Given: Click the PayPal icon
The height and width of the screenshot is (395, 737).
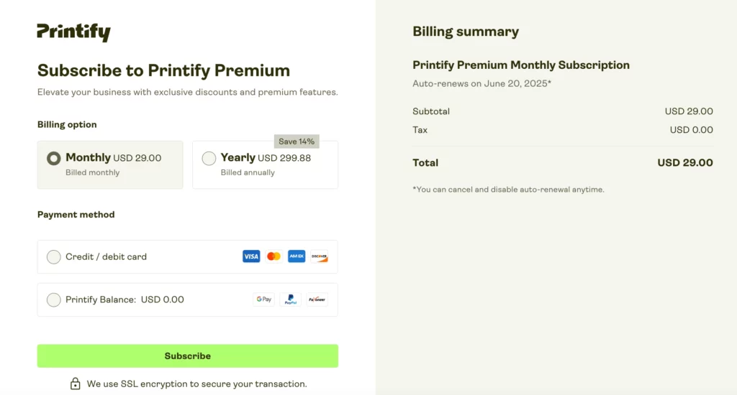Looking at the screenshot, I should (x=290, y=299).
